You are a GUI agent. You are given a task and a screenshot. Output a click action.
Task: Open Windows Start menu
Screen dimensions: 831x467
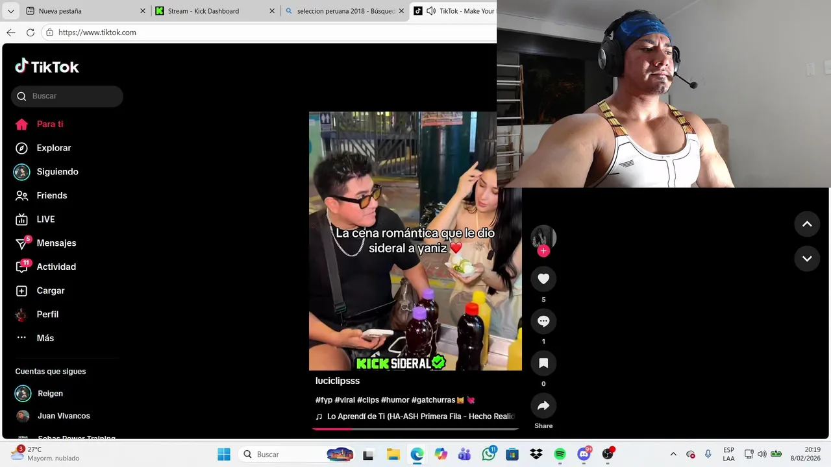tap(224, 454)
